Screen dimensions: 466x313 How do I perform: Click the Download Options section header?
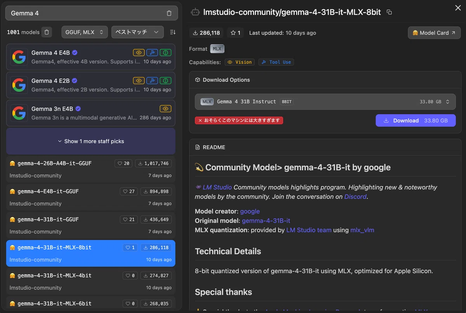click(x=325, y=80)
